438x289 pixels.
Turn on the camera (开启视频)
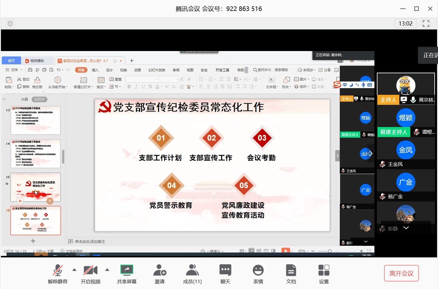click(90, 270)
